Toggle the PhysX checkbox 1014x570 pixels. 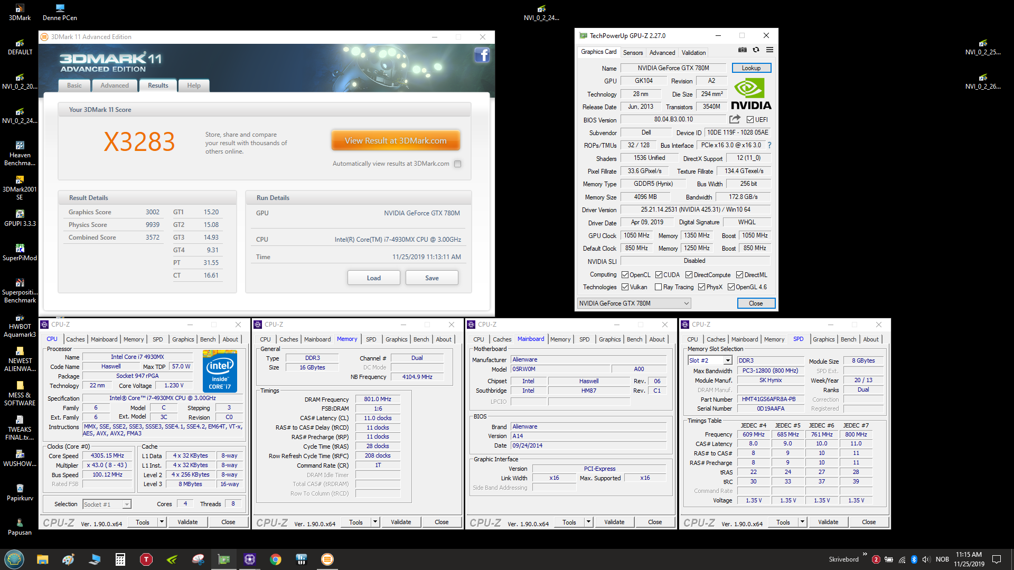pos(701,287)
